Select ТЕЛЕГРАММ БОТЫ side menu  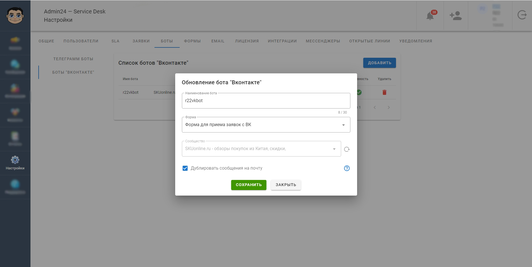click(x=73, y=59)
